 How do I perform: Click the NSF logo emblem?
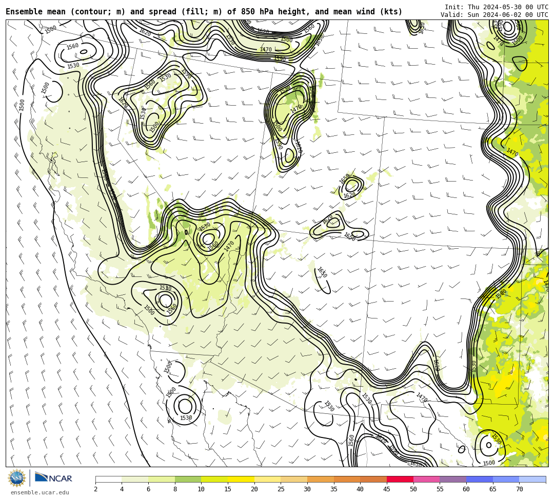click(16, 478)
